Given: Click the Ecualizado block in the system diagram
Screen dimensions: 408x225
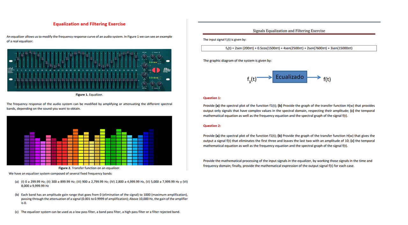Looking at the screenshot, I should pos(289,76).
